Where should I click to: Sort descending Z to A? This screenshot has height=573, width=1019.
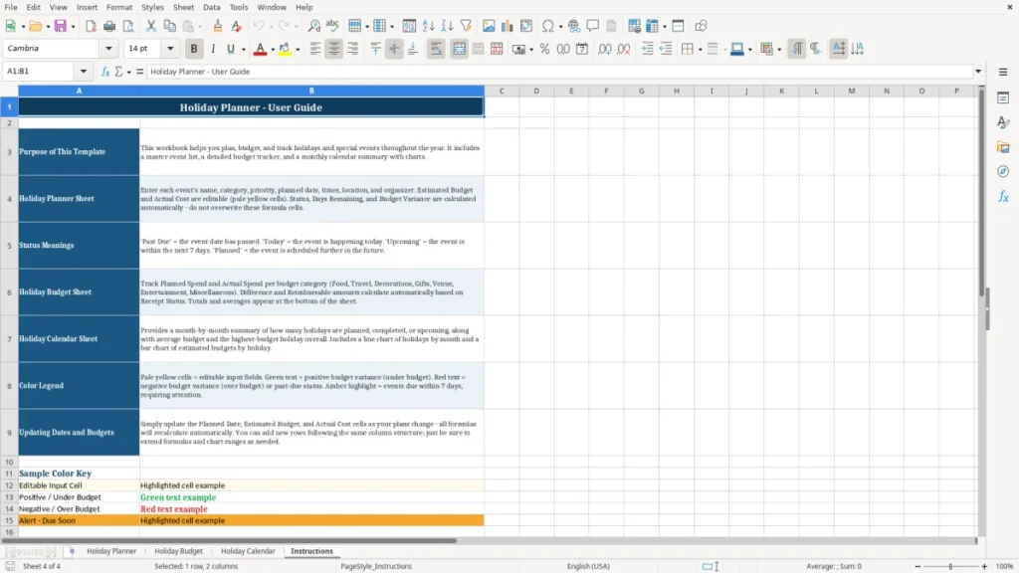click(x=447, y=26)
